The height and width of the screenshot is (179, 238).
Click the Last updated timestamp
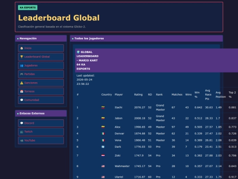[x=86, y=80]
